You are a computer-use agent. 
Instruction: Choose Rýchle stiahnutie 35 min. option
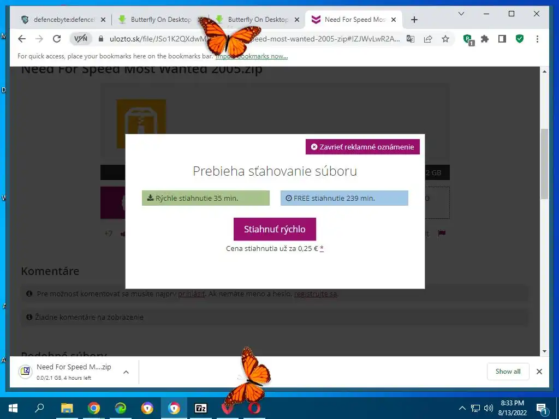(206, 198)
